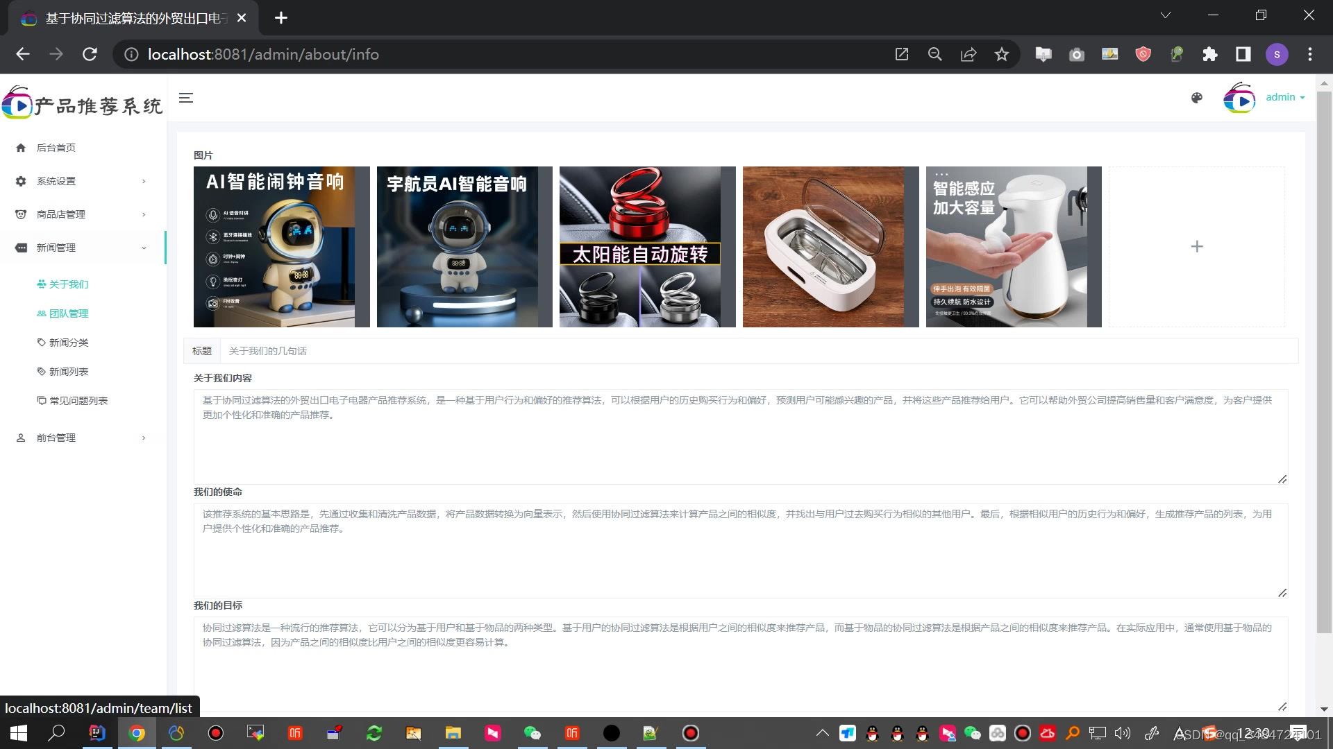Bookmark page with the star icon
Screen dimensions: 1333x749
1002,54
